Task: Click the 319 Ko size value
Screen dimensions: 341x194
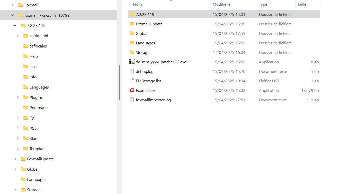Action: point(312,100)
